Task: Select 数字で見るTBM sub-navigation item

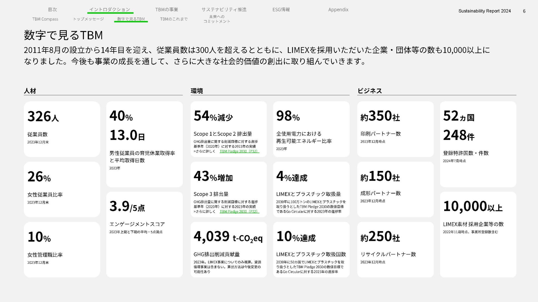Action: [x=131, y=19]
